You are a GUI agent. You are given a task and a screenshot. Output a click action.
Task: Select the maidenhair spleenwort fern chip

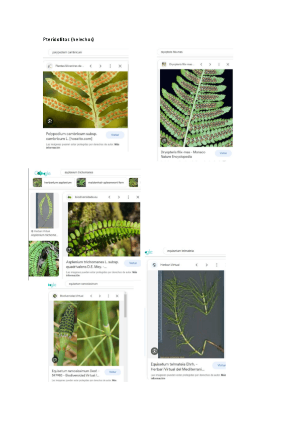tap(101, 182)
